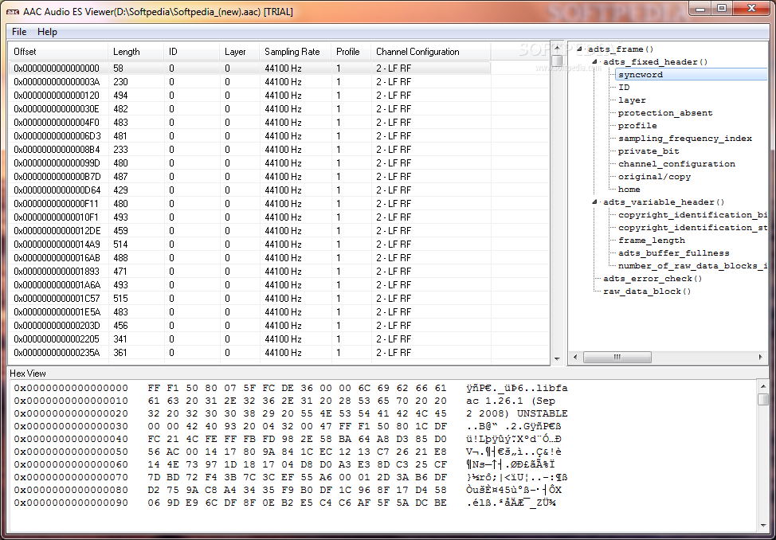Select the protection_absent tree item
776x540 pixels.
tap(665, 113)
